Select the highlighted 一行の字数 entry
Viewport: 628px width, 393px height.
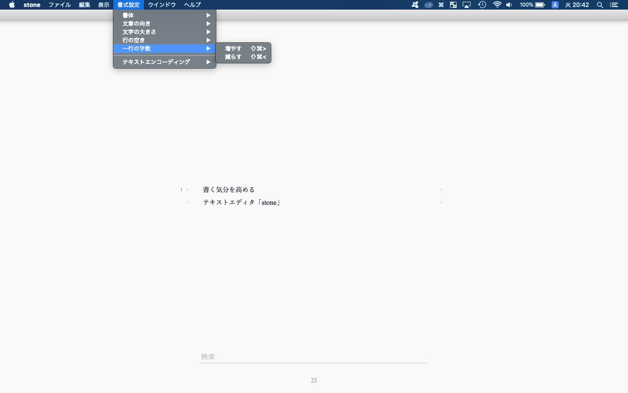(164, 48)
